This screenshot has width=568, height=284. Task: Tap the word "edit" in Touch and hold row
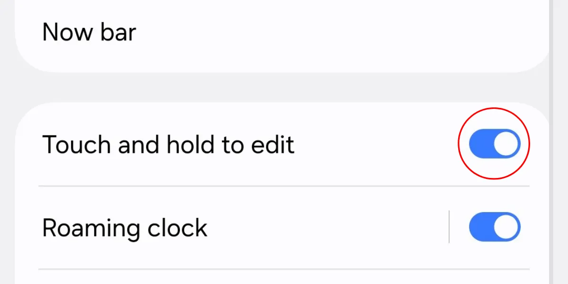(275, 144)
